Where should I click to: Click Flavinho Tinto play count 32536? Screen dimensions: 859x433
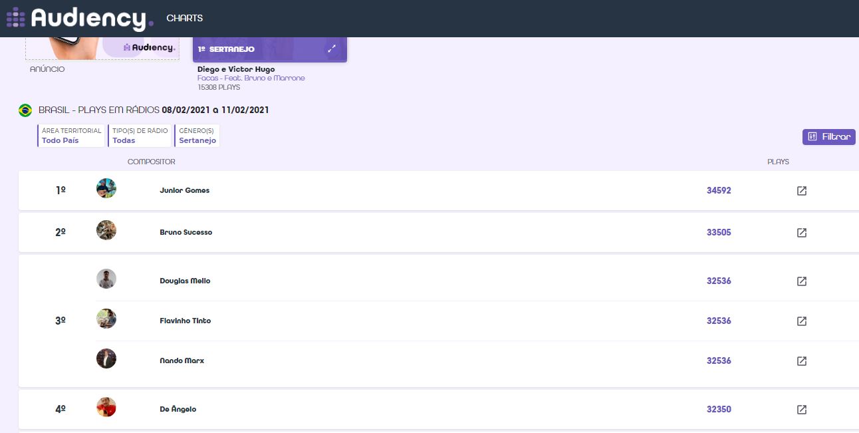pos(719,321)
